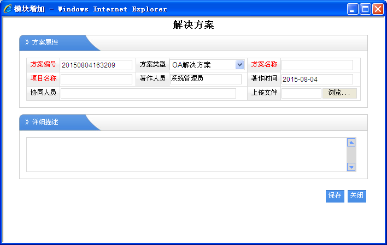Image resolution: width=387 pixels, height=245 pixels.
Task: Click the 方案编号 input field
Action: (96, 65)
